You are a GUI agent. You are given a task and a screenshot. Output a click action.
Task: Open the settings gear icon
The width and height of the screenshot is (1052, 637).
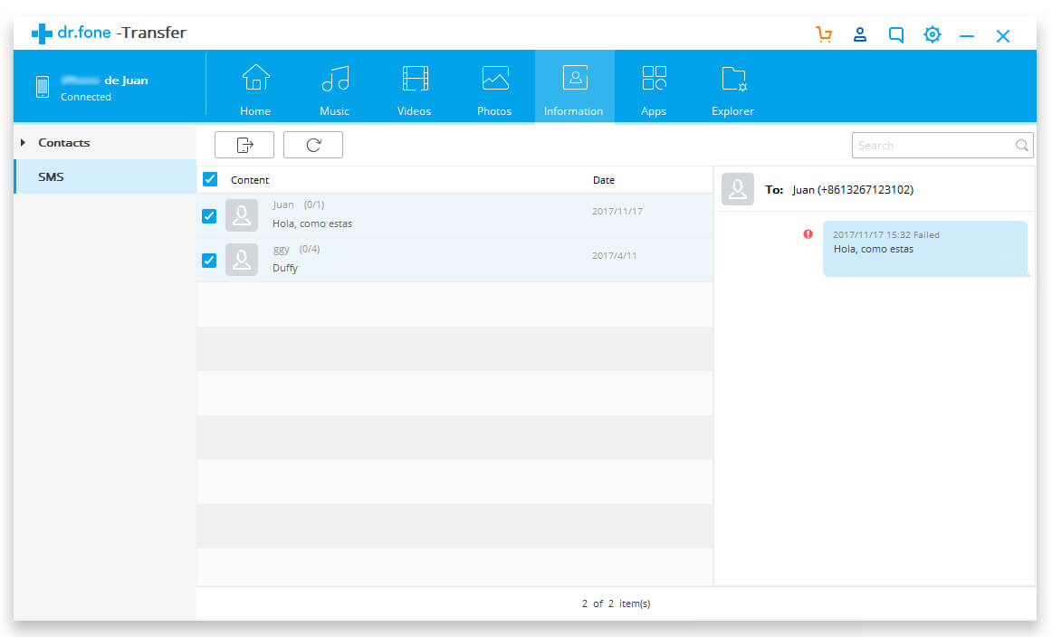pos(932,34)
